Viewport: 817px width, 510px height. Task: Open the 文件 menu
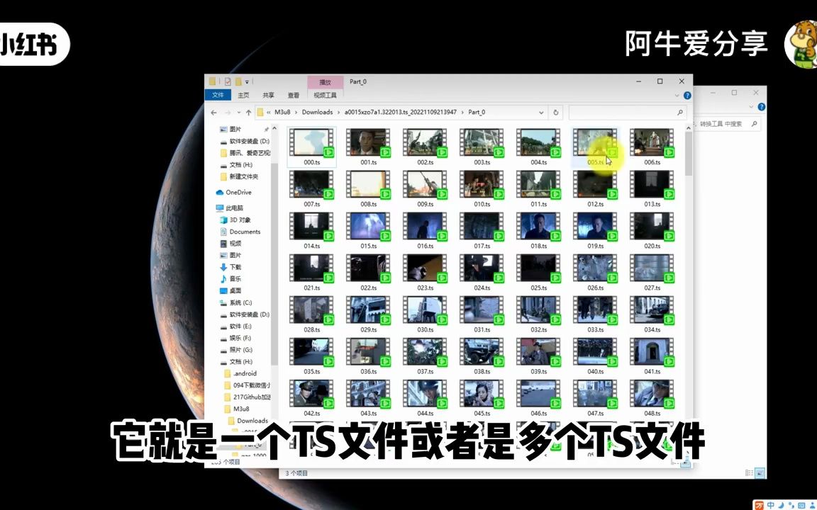tap(218, 94)
